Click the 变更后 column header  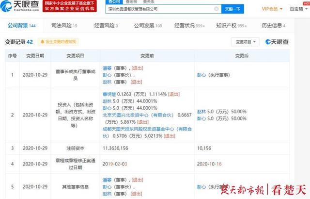tap(242, 56)
